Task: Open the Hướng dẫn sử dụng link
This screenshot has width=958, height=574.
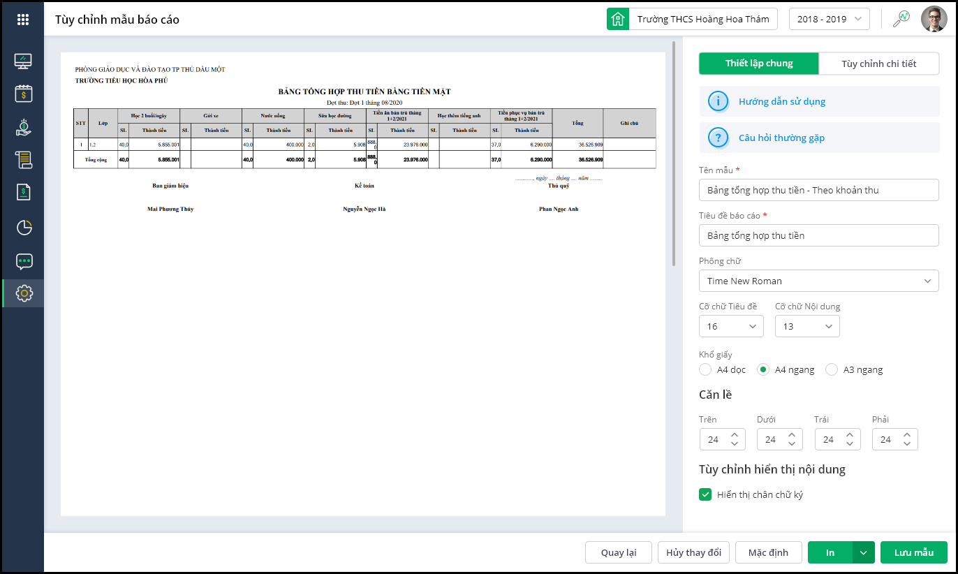Action: pyautogui.click(x=782, y=101)
